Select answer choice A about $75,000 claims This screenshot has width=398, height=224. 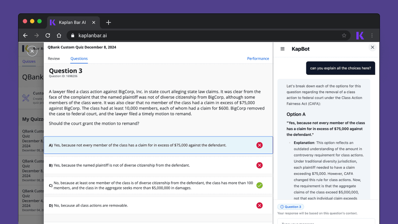(158, 145)
